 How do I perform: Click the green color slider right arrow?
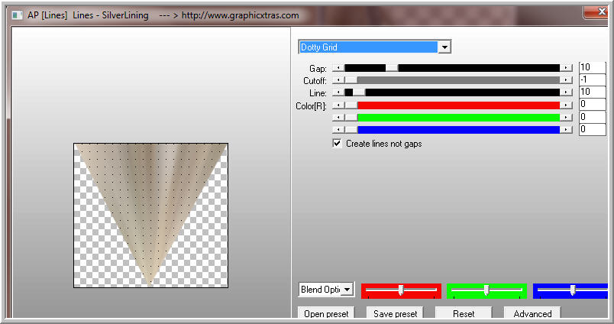tap(566, 118)
